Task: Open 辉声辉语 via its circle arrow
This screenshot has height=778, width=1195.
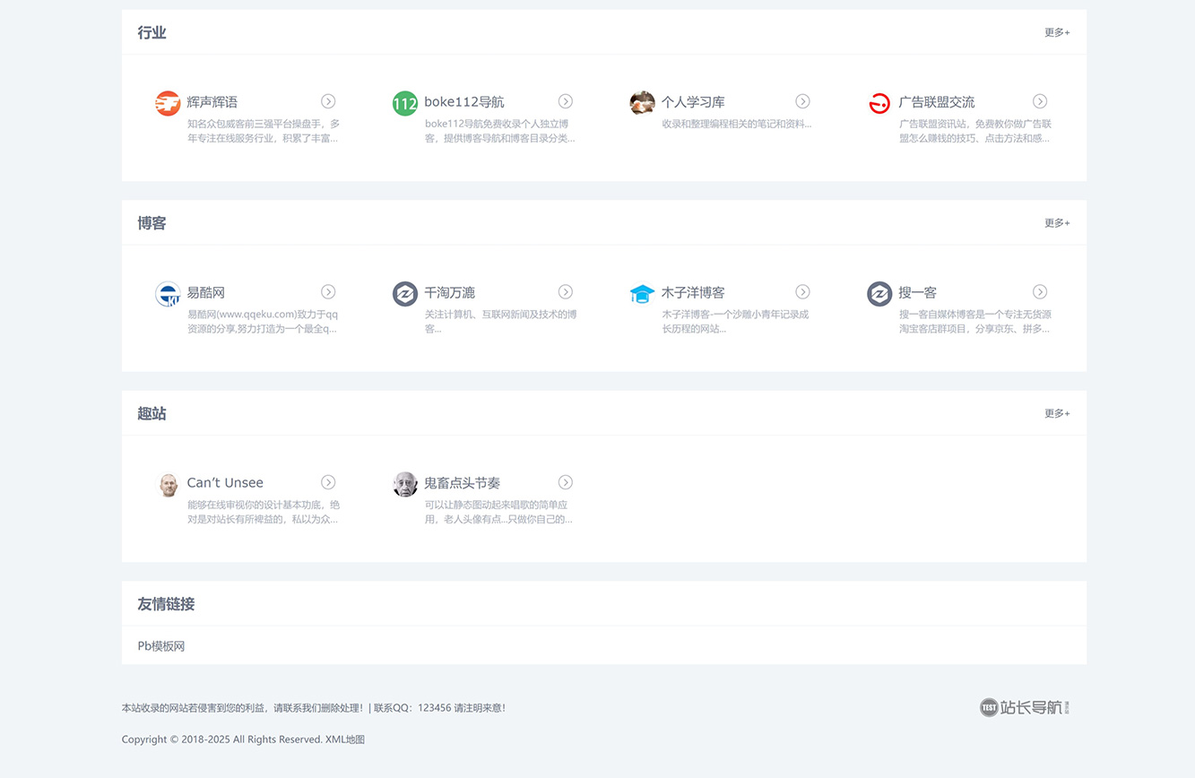Action: (328, 101)
